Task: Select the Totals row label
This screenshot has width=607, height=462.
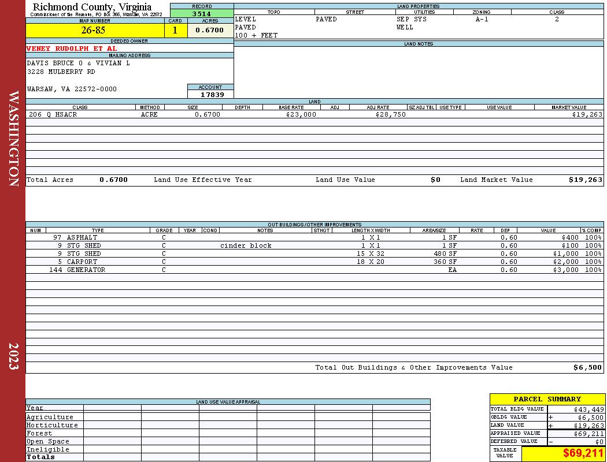Action: point(40,457)
